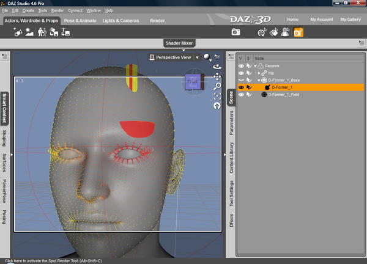This screenshot has width=367, height=264.
Task: Click the figure geometry toolbar icon
Action: pos(285,32)
